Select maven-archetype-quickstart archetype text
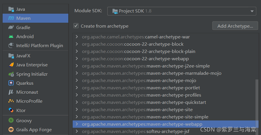This screenshot has height=135, width=261. 144,102
